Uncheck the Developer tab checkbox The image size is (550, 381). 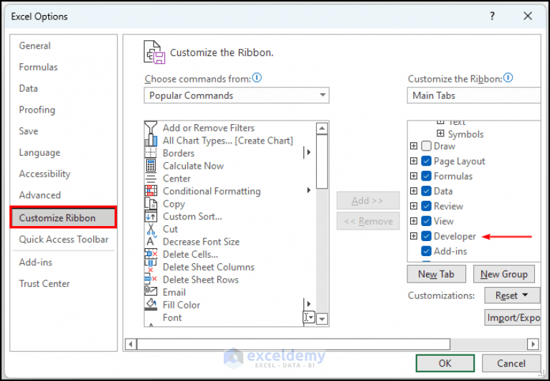click(x=426, y=236)
